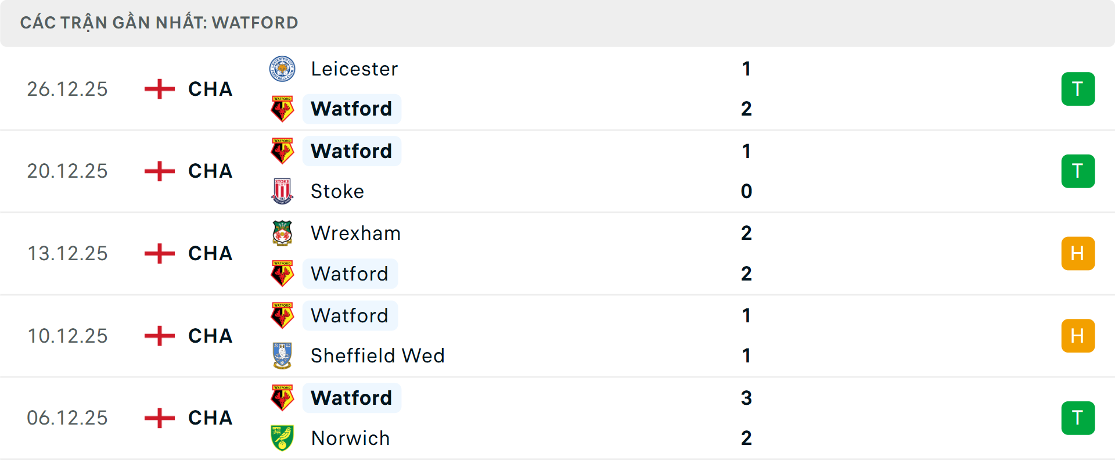Select the Watford badge next to Stoke match
Screen dimensions: 1115x460
point(282,150)
